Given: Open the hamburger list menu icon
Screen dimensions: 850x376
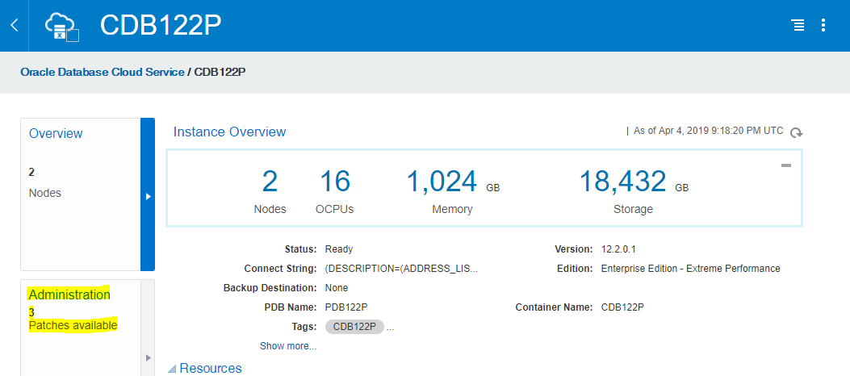Looking at the screenshot, I should point(798,26).
